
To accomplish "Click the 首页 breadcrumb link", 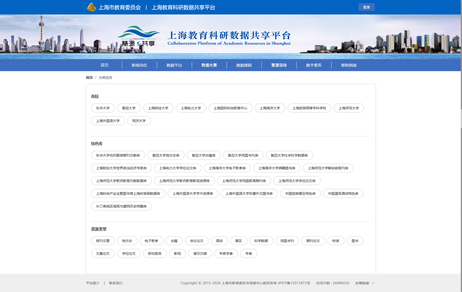I will pos(89,78).
